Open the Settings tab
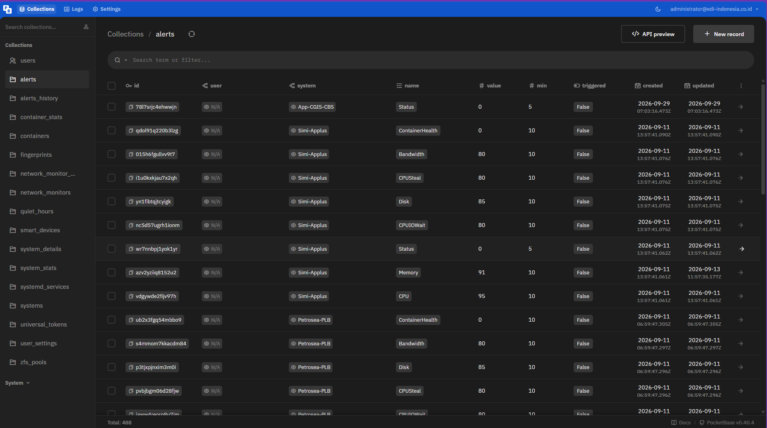The image size is (767, 428). [107, 9]
